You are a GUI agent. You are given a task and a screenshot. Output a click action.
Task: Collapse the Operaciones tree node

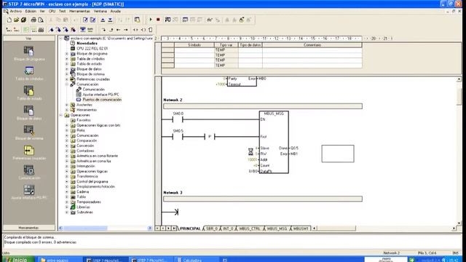[x=61, y=115]
